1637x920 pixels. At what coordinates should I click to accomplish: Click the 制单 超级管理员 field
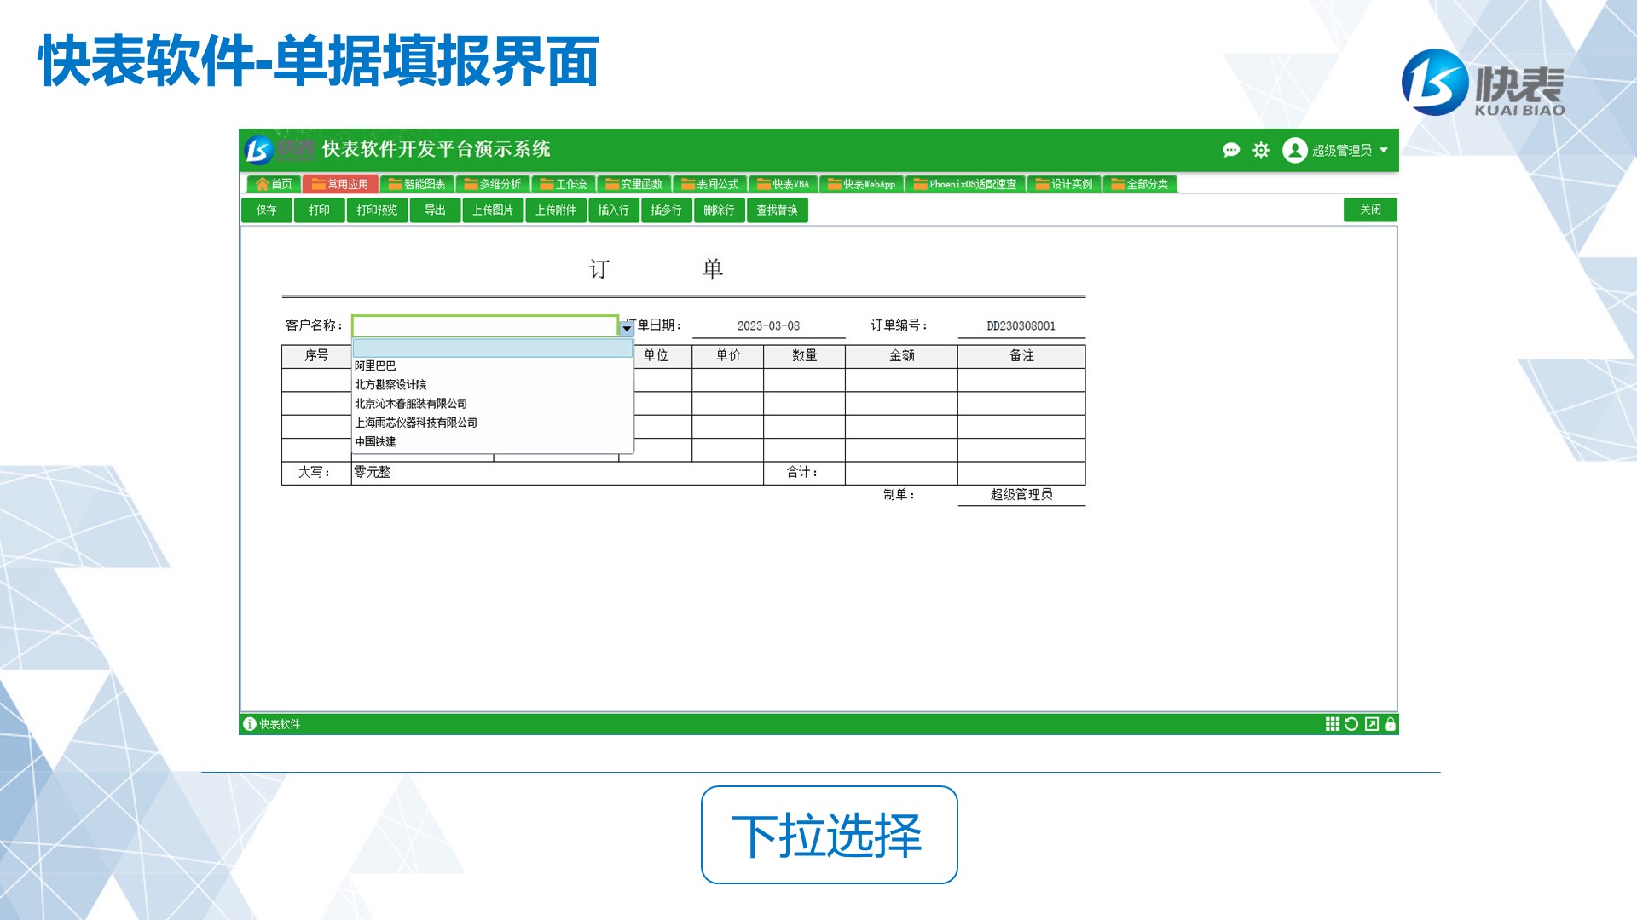point(1021,495)
